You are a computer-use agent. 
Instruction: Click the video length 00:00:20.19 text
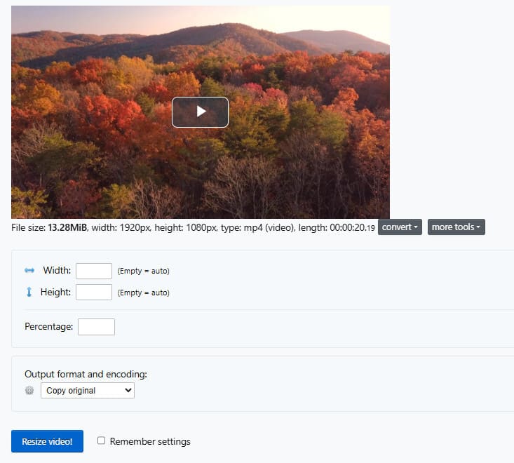tap(337, 227)
